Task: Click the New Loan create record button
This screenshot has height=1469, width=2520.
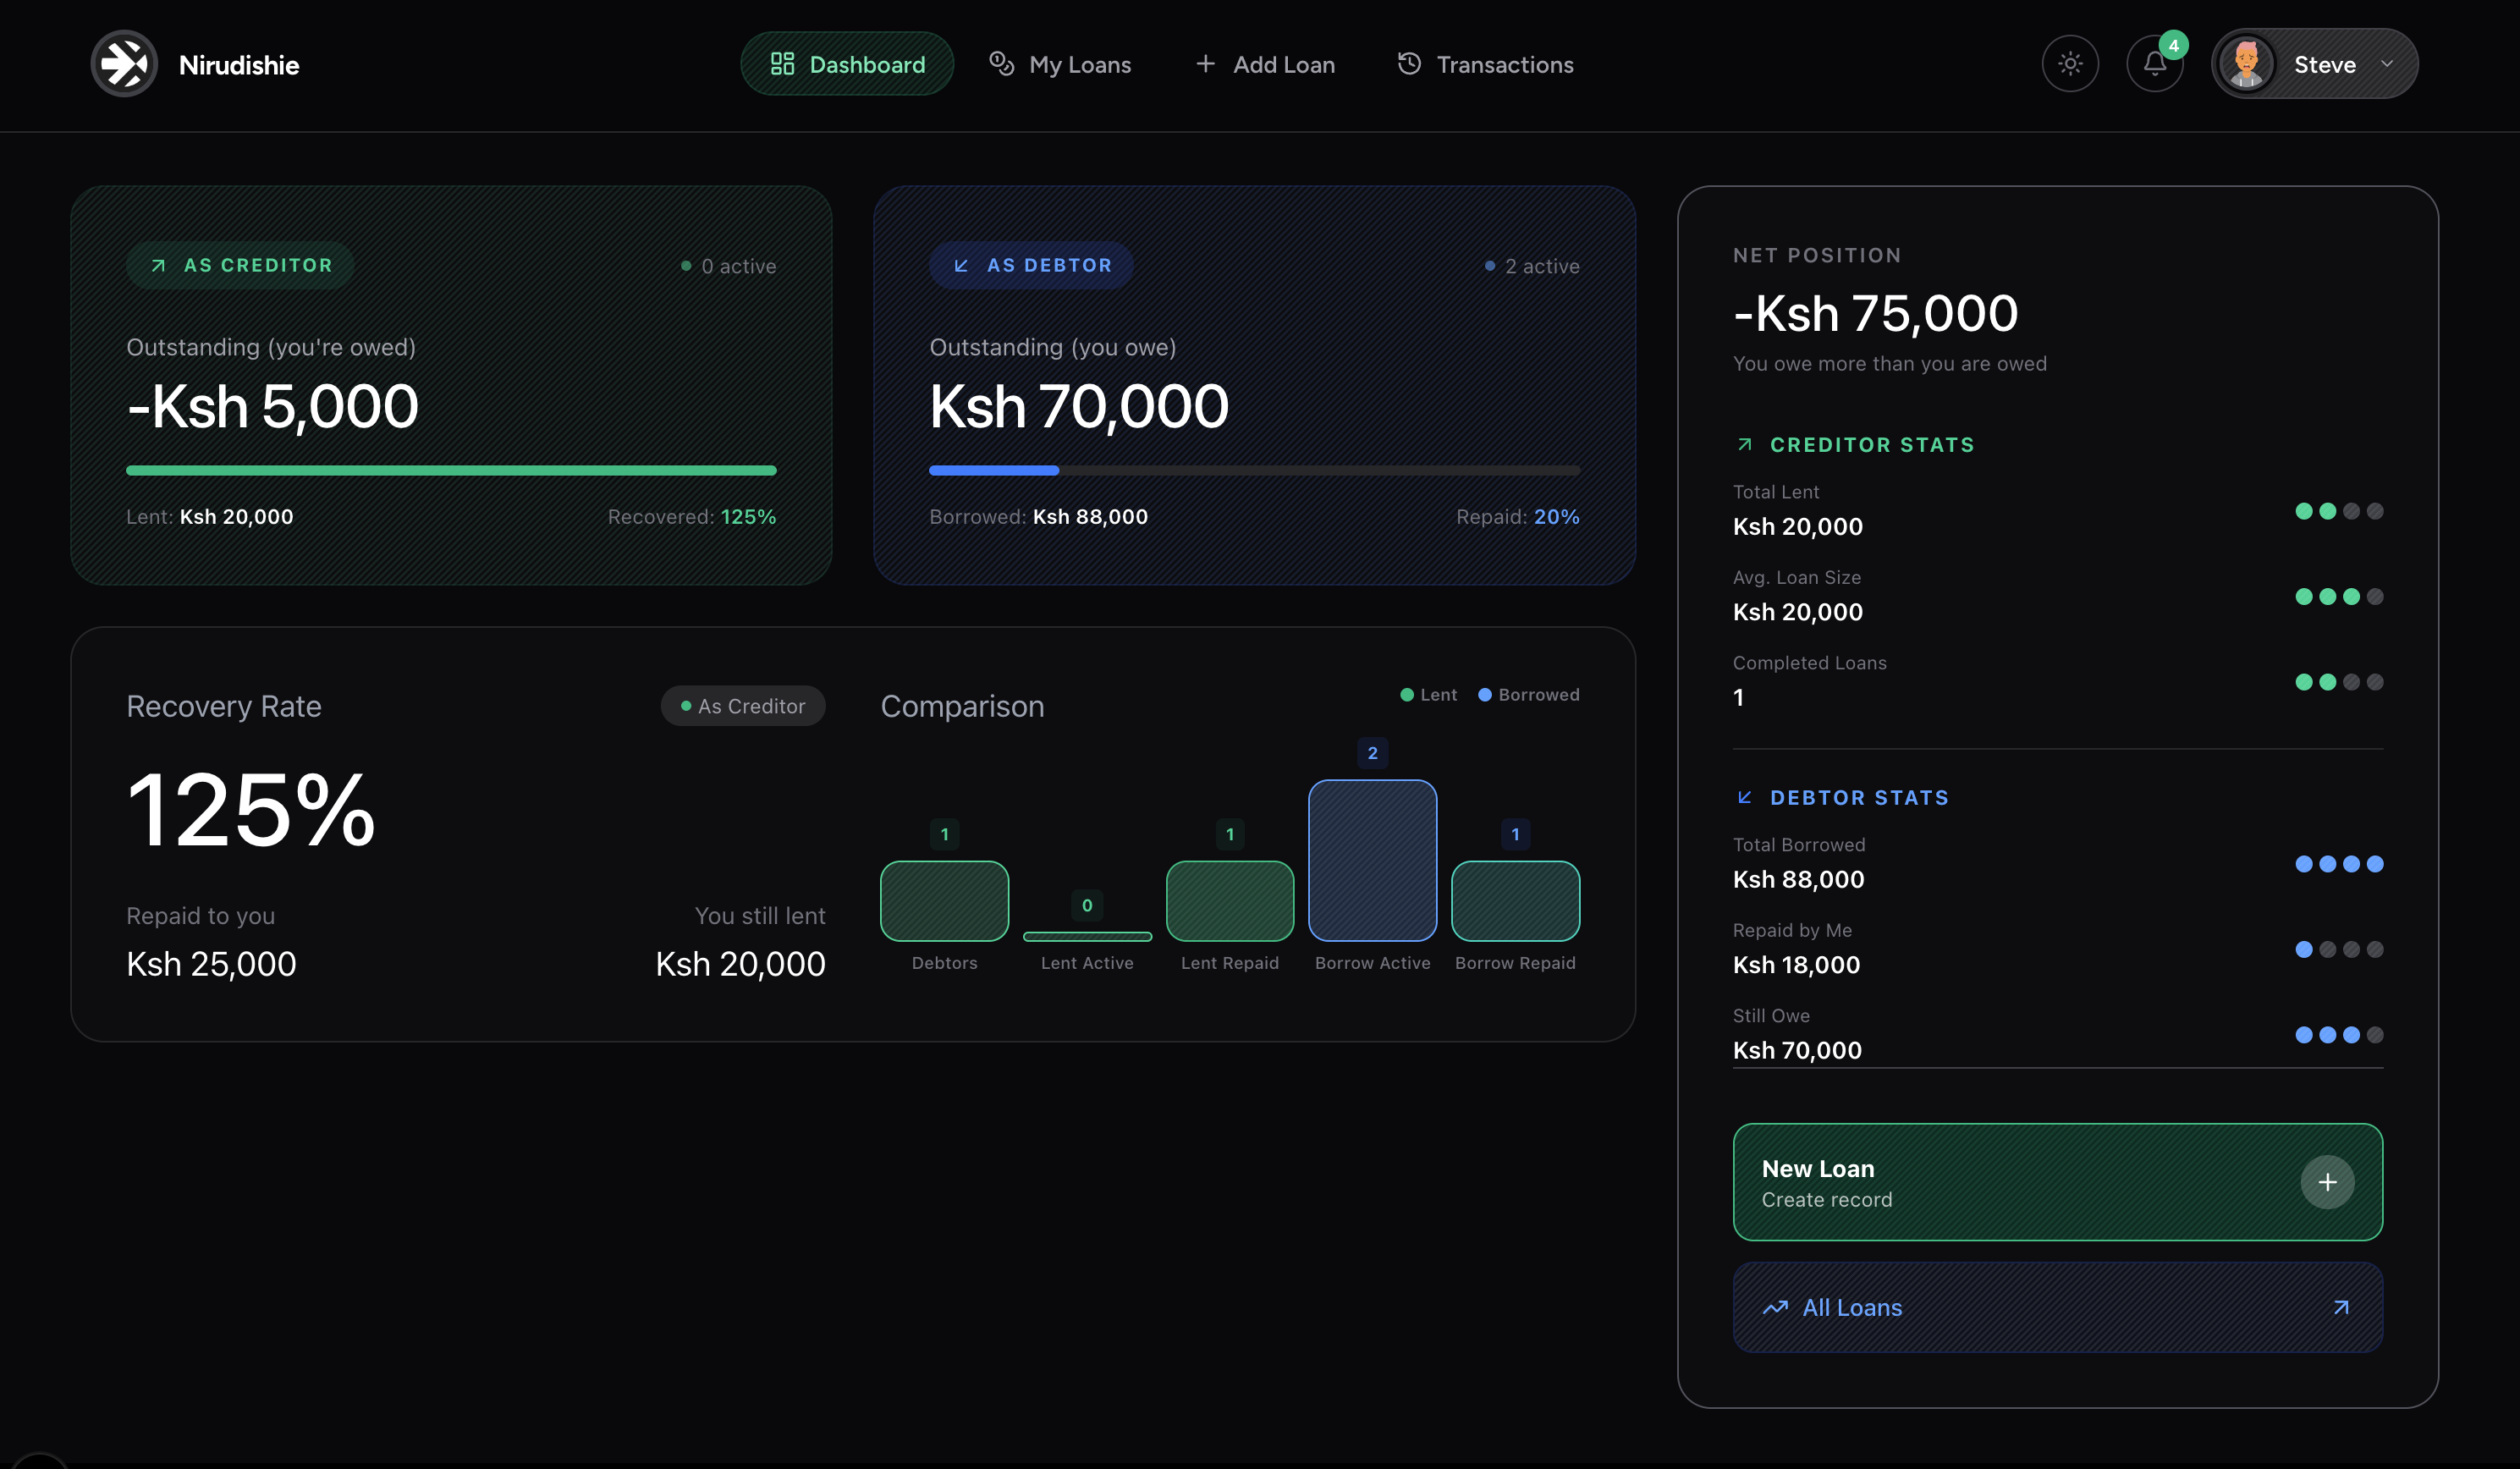Action: 2057,1182
